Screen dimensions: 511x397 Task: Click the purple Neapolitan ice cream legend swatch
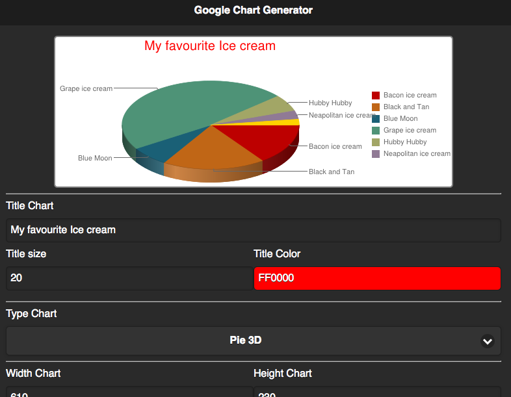tap(375, 154)
